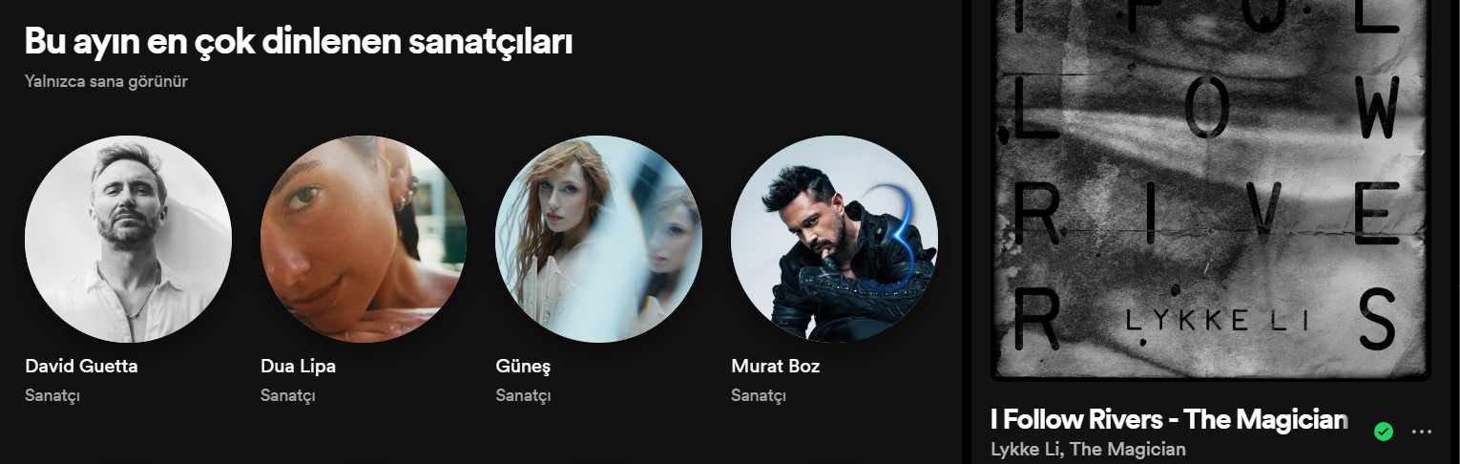Go to The Magician artist link

point(1128,449)
